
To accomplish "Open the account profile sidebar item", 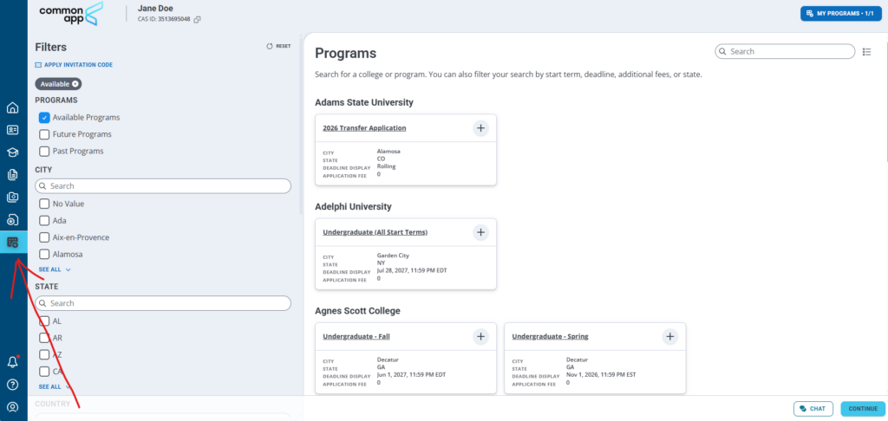I will [12, 407].
